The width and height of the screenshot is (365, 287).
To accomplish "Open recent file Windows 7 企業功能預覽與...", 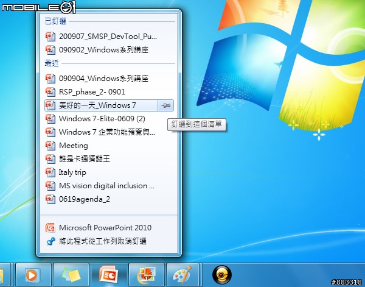I will click(109, 132).
